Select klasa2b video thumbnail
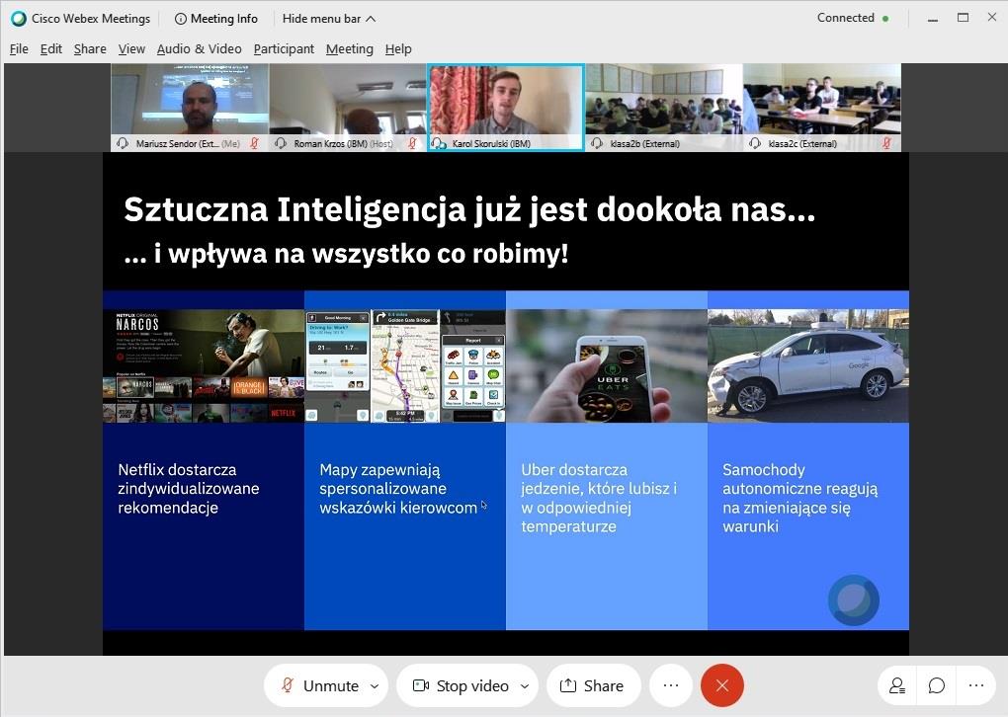Viewport: 1008px width, 717px height. (x=664, y=108)
